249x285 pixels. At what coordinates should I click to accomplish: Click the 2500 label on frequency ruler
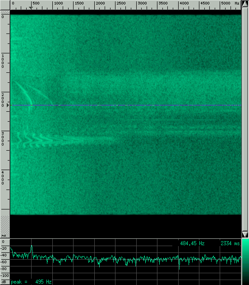coord(121,3)
